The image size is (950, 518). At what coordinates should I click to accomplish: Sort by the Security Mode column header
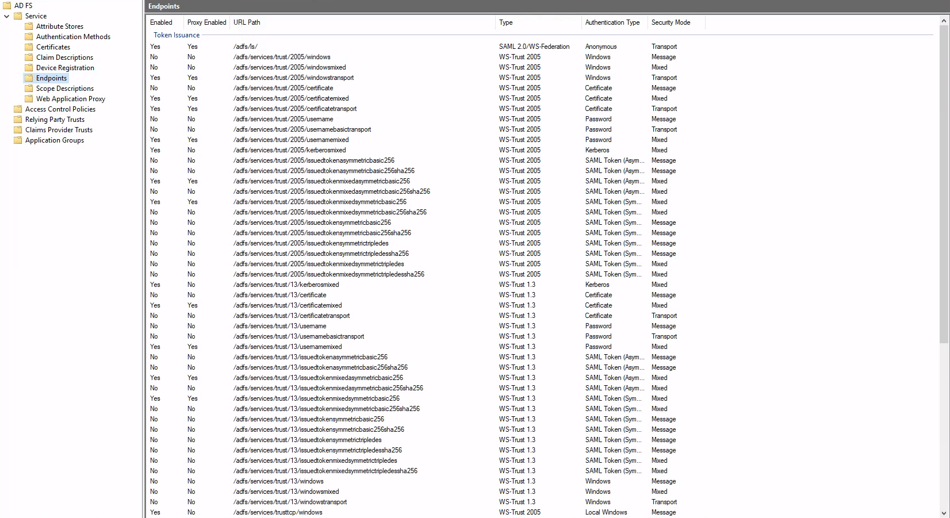point(676,22)
